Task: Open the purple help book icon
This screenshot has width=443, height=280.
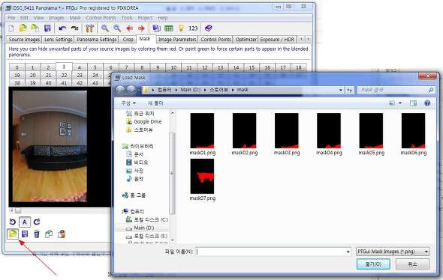Action: (x=209, y=28)
